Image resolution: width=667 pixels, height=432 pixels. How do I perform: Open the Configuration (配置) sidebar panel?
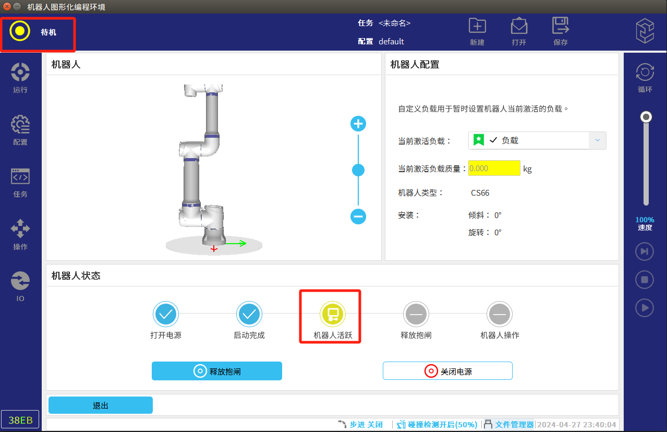click(x=20, y=130)
